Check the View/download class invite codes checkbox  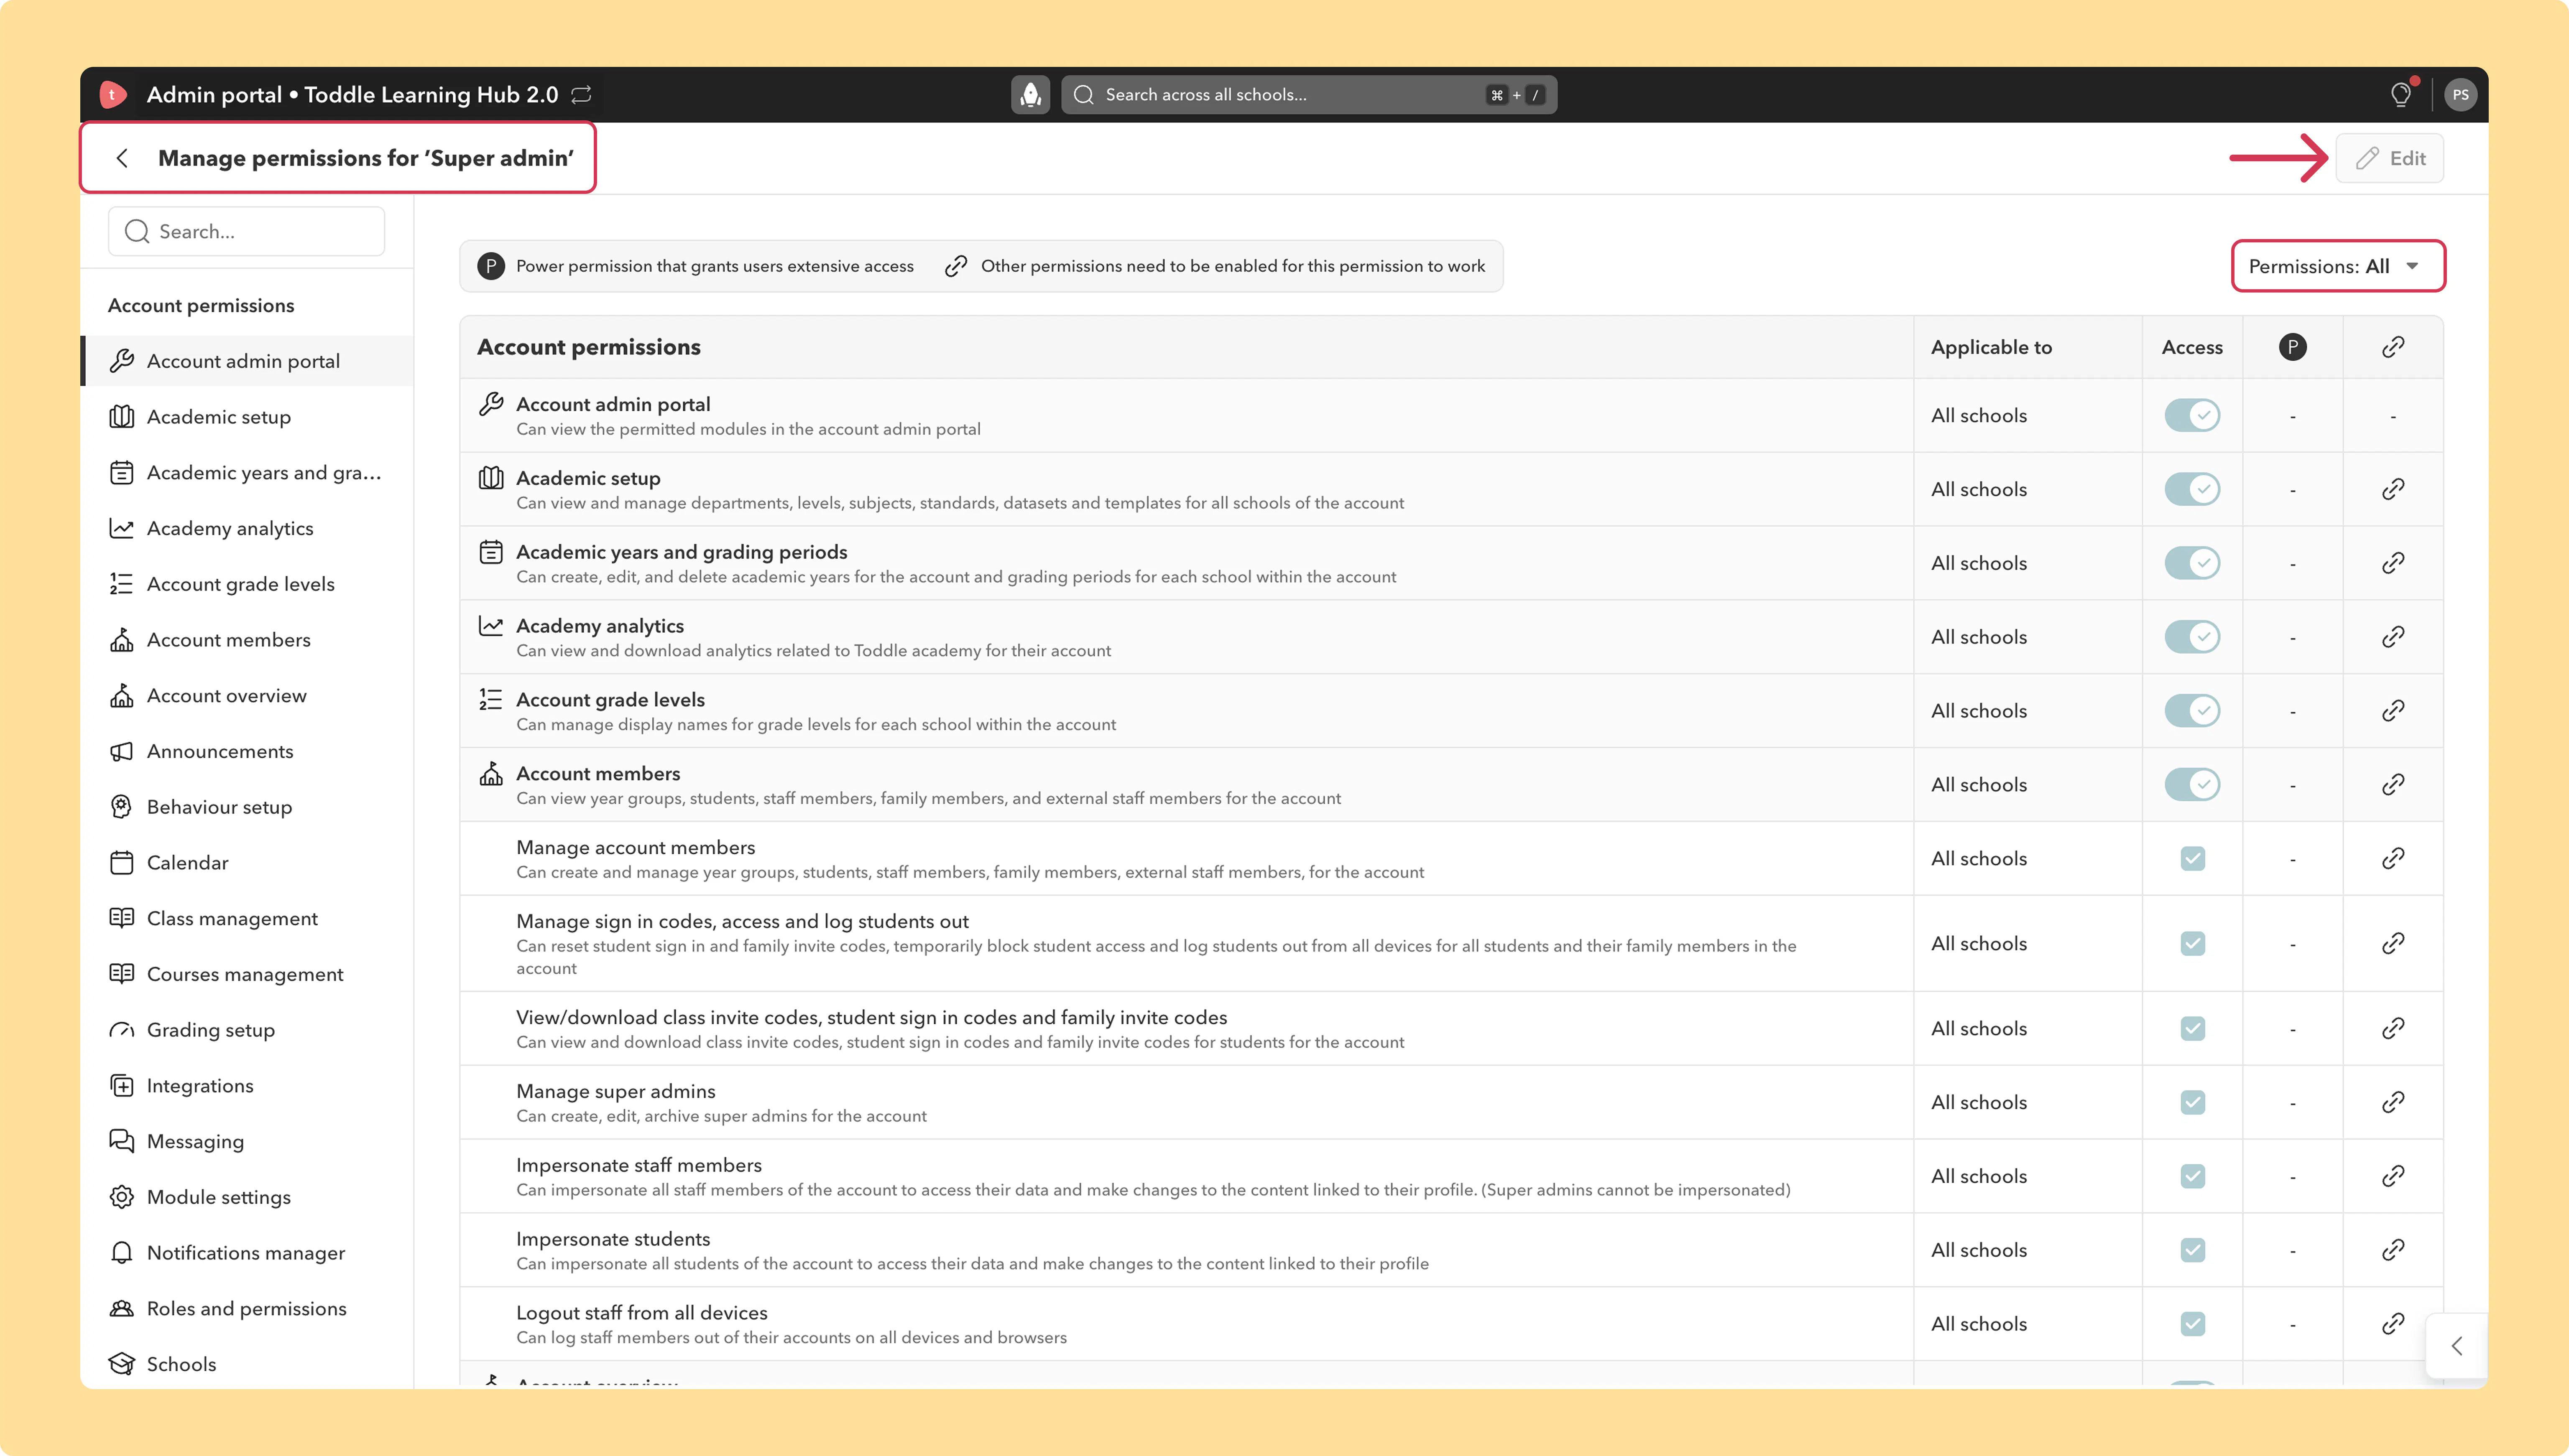click(2193, 1028)
